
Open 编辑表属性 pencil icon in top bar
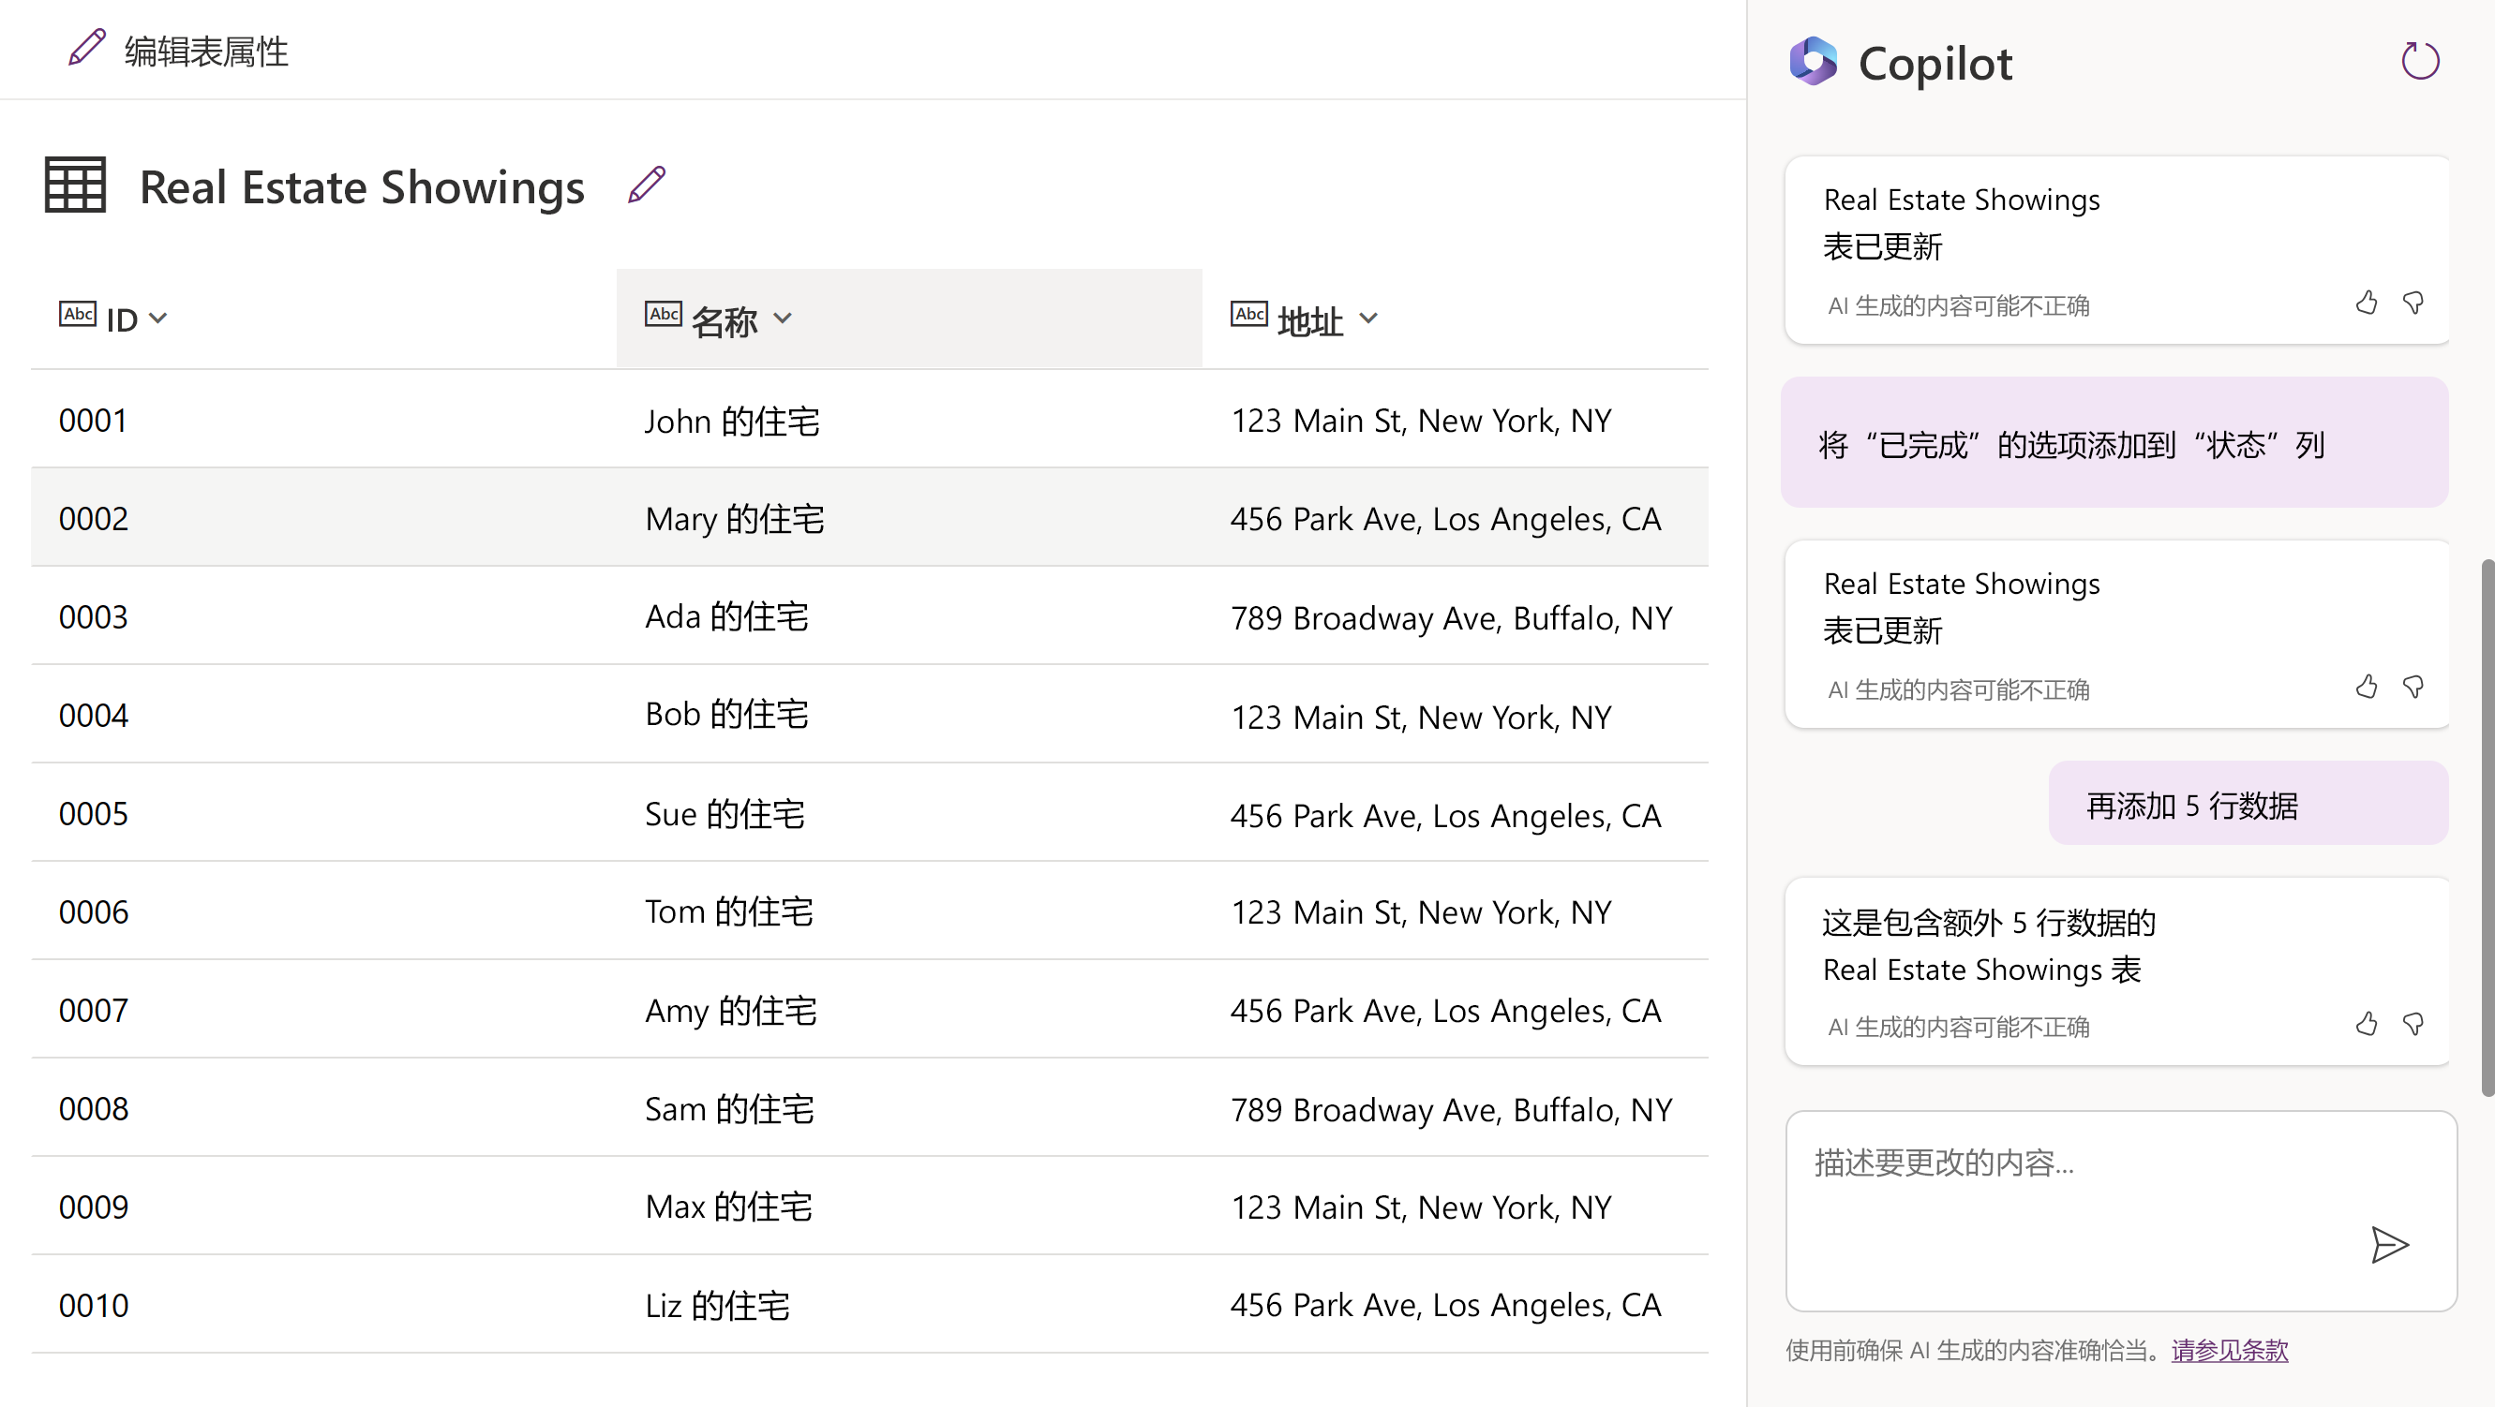tap(86, 49)
